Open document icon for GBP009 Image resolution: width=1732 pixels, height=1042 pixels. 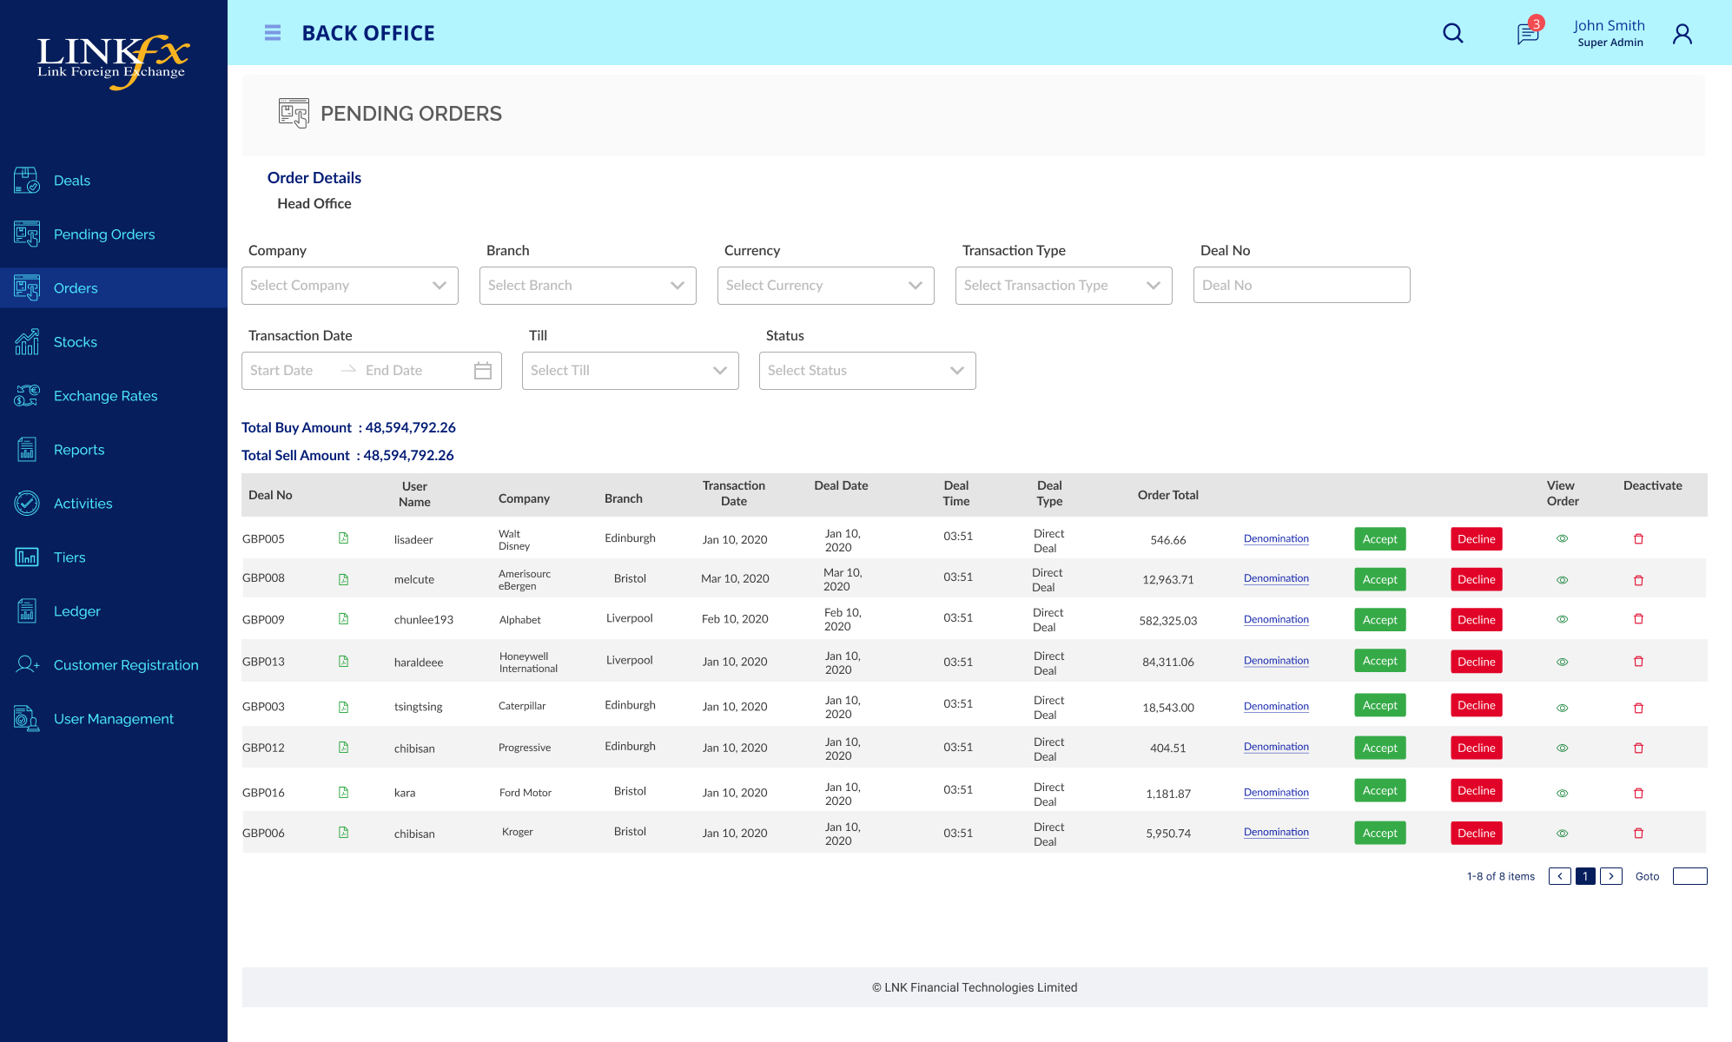(343, 619)
